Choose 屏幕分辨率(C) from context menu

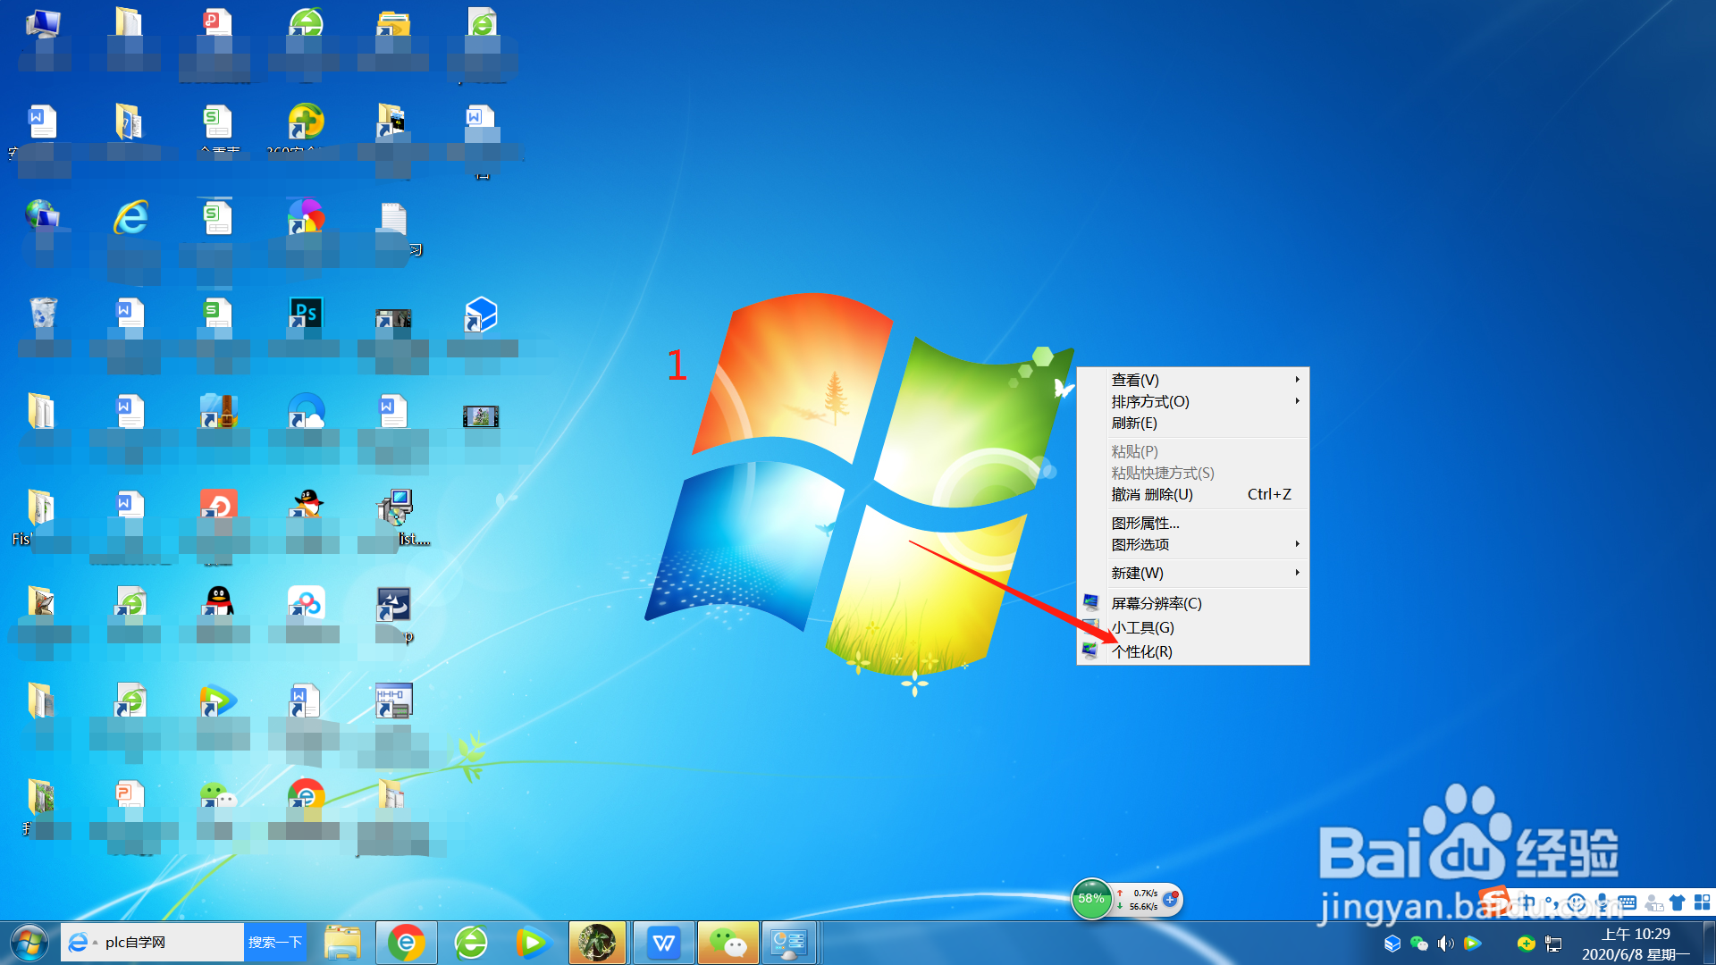click(x=1156, y=603)
